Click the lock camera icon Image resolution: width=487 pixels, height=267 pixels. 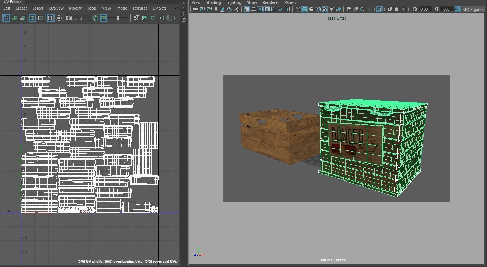[x=202, y=9]
